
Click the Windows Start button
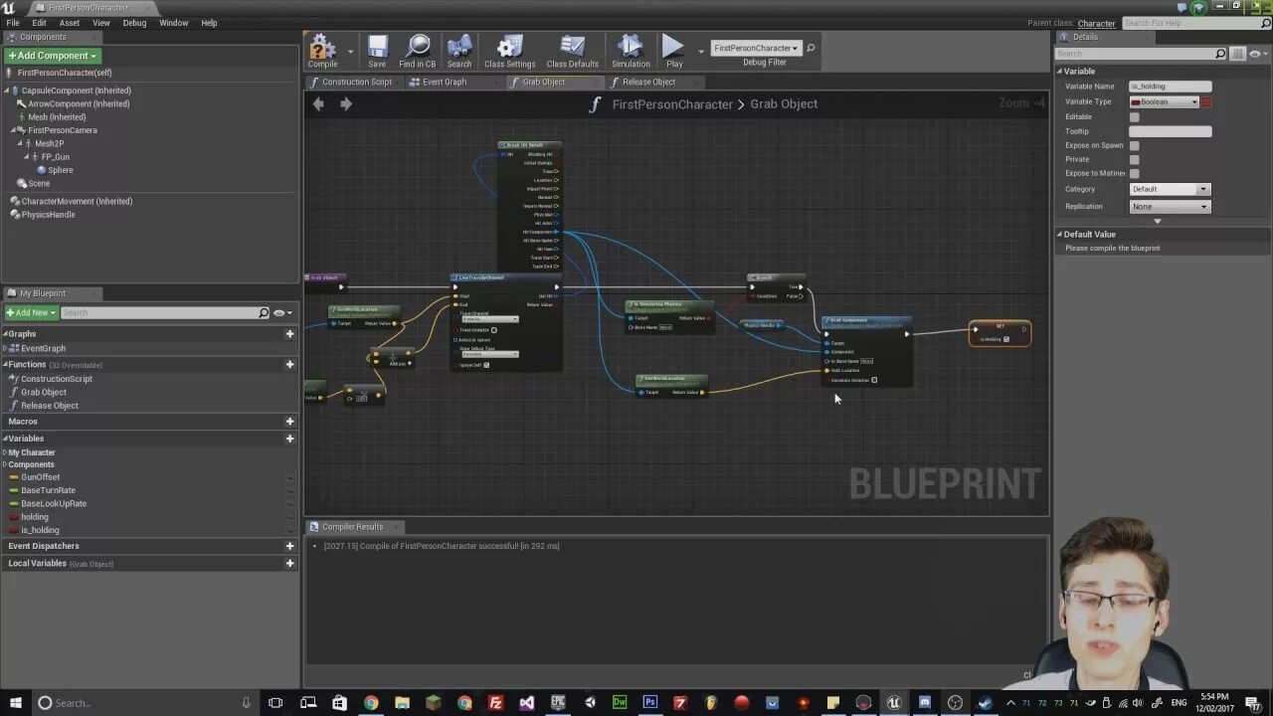point(15,703)
